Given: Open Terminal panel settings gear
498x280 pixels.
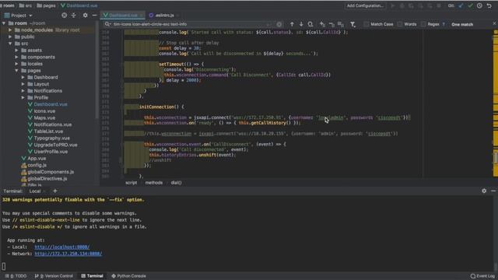Looking at the screenshot, I should pyautogui.click(x=484, y=191).
